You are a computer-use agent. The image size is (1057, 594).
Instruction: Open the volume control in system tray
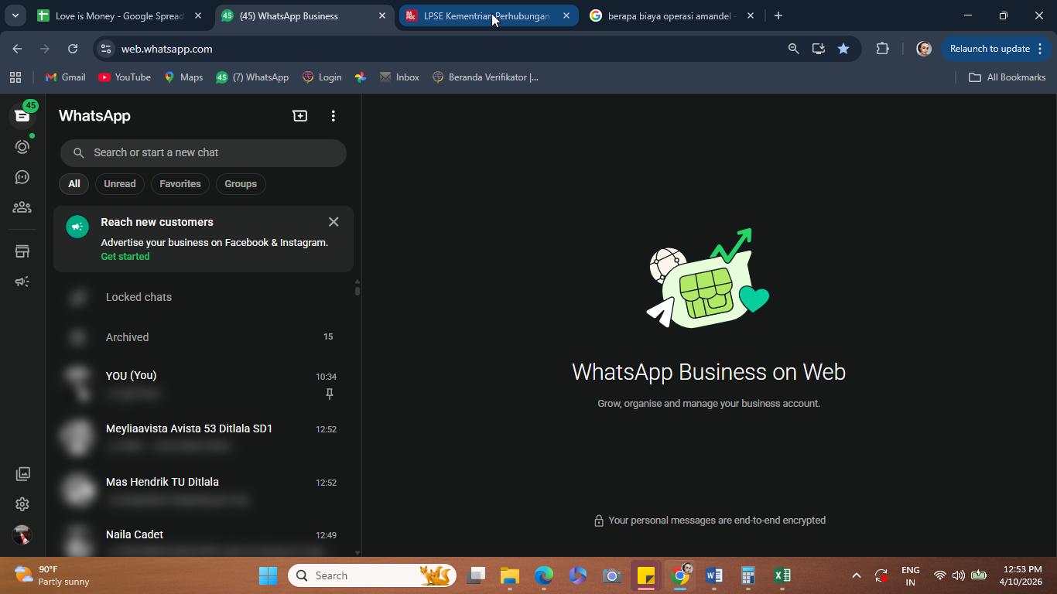point(959,575)
